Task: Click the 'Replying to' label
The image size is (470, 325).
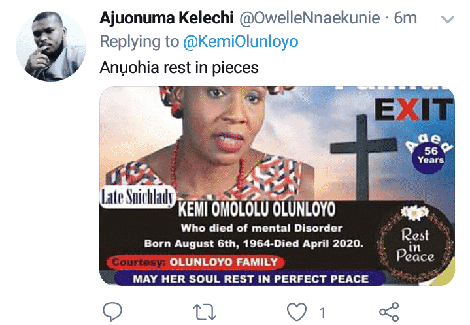Action: [139, 41]
